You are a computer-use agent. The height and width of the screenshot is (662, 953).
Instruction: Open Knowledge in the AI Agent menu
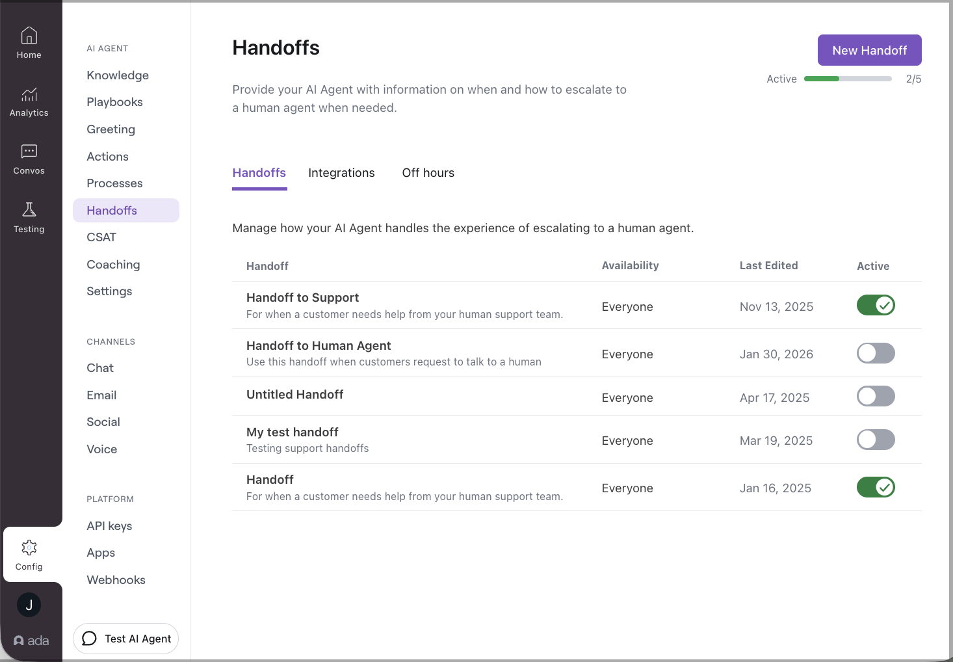click(118, 75)
